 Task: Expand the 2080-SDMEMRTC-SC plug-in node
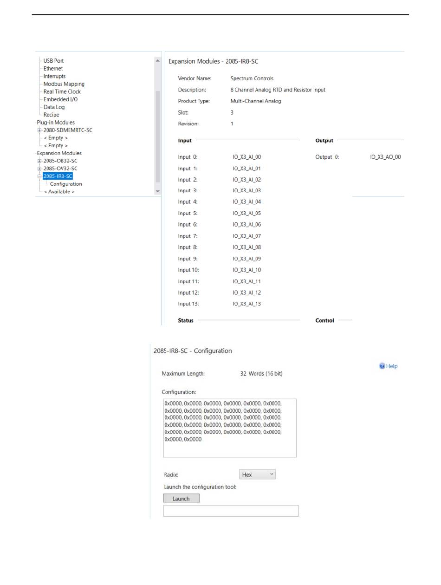[x=39, y=130]
